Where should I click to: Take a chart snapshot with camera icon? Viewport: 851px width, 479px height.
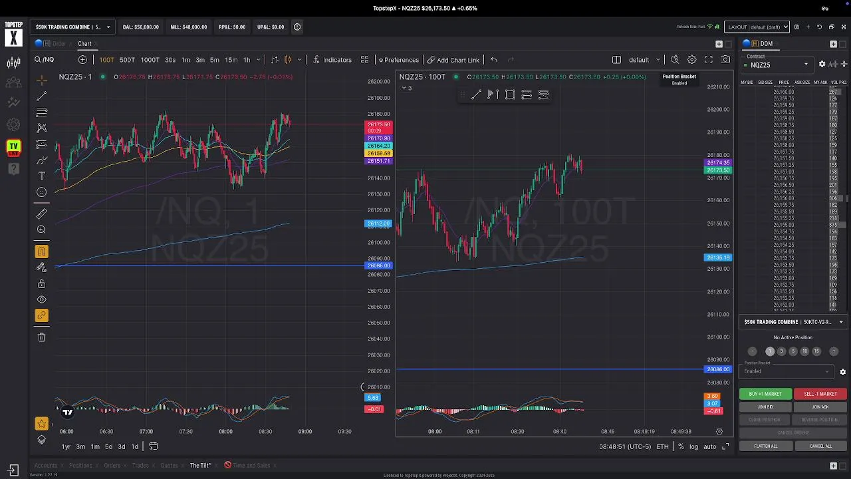725,60
